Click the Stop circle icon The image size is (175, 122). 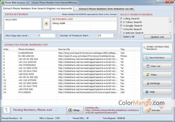tap(70, 110)
